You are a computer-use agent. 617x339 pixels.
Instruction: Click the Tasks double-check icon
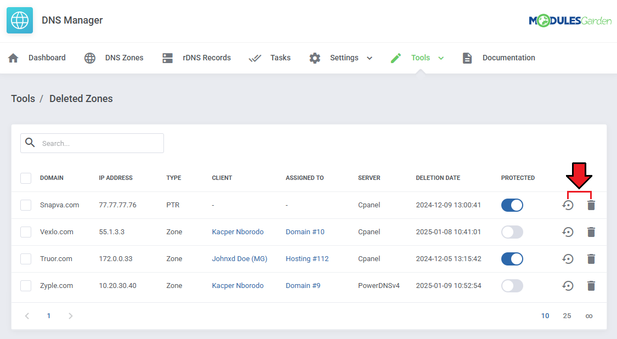tap(255, 58)
